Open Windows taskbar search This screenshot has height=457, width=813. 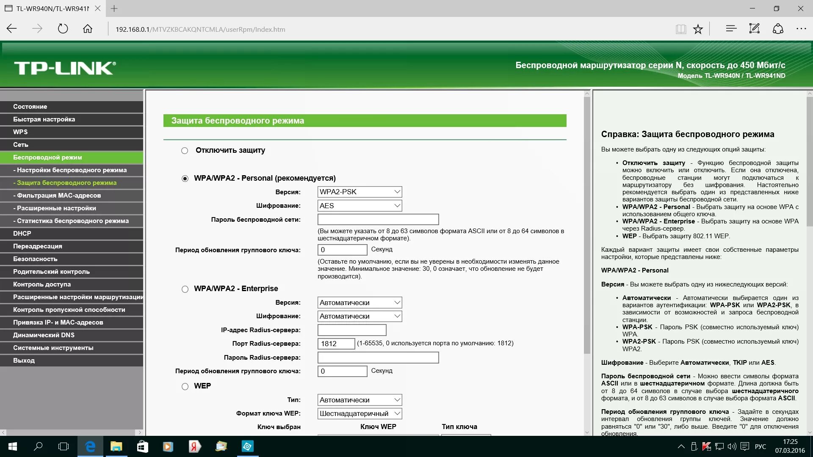pos(38,446)
